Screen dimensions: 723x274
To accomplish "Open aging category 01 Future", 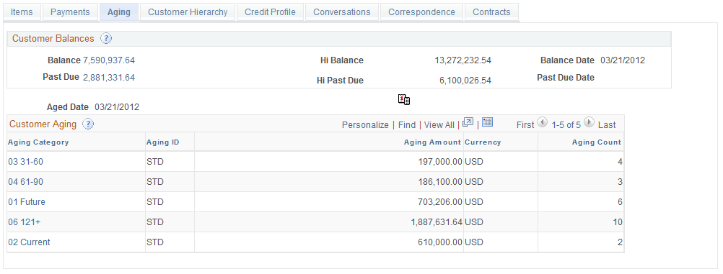I will click(x=27, y=202).
